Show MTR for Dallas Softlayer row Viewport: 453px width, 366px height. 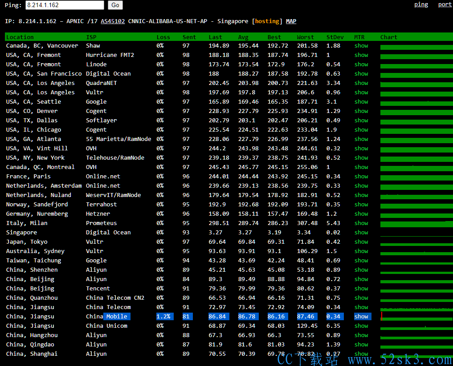click(361, 121)
